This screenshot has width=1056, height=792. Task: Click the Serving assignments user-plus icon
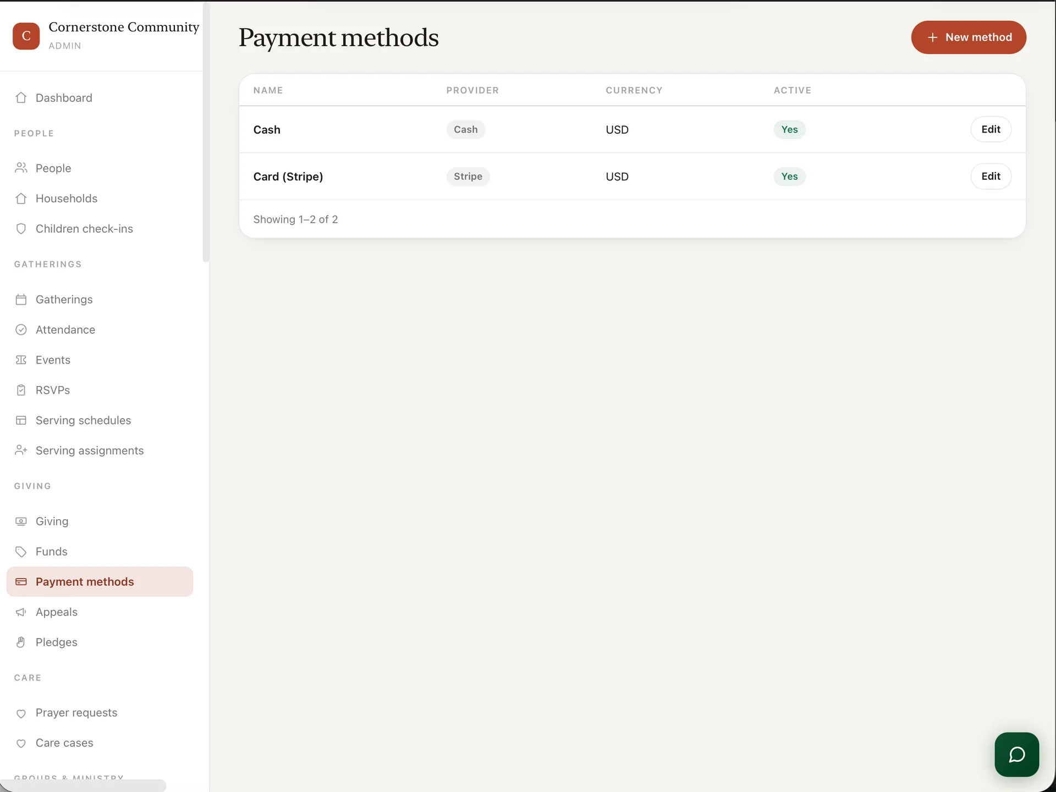coord(21,450)
